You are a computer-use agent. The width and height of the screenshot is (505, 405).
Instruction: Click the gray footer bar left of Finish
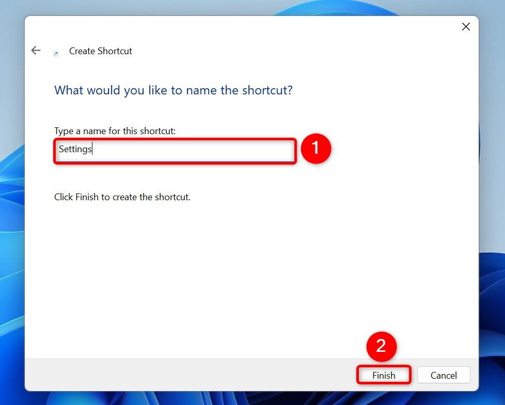(181, 375)
